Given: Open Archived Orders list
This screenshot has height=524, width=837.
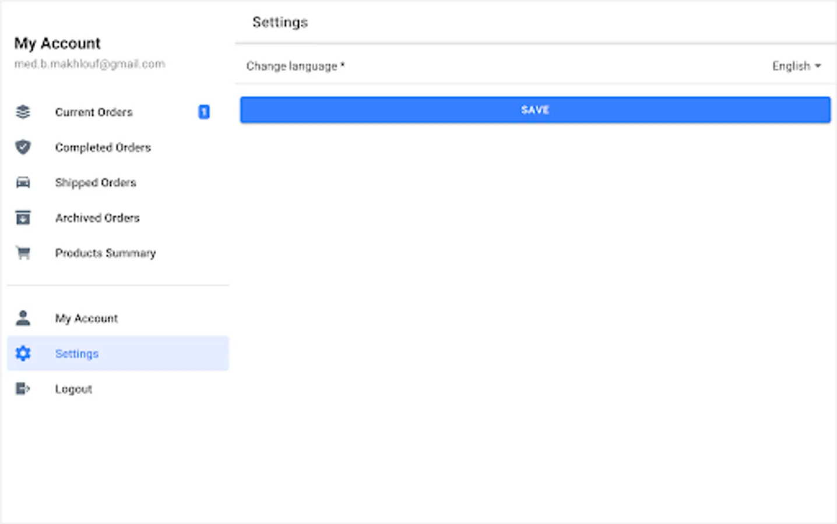Looking at the screenshot, I should point(97,218).
